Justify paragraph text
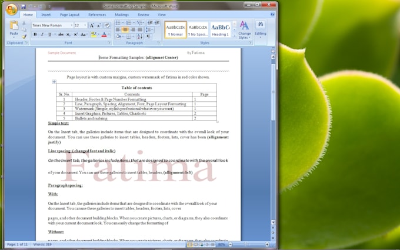Image resolution: width=400 pixels, height=250 pixels. [140, 30]
